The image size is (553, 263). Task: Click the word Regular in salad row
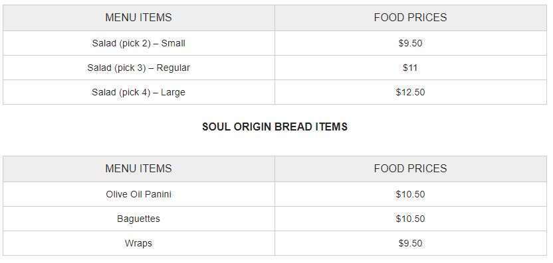tap(173, 68)
